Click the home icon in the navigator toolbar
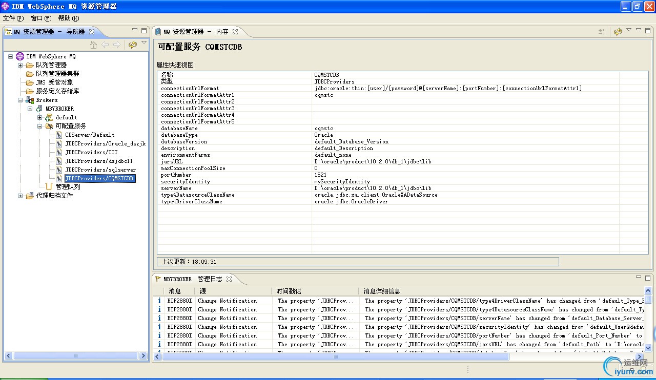Screen dimensions: 656x380 93,45
